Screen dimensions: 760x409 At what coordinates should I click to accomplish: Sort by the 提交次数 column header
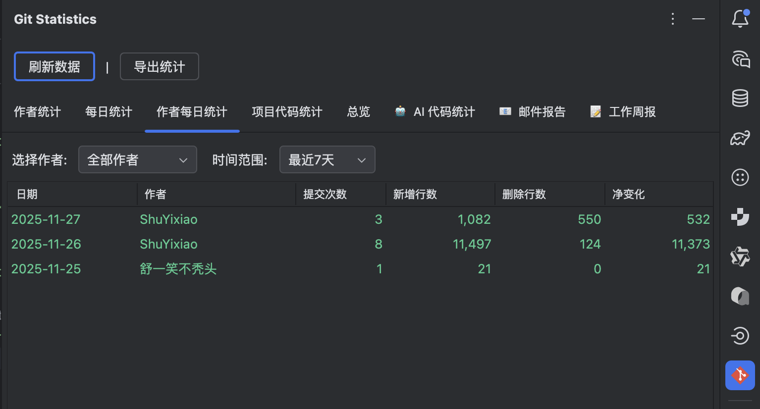(341, 194)
